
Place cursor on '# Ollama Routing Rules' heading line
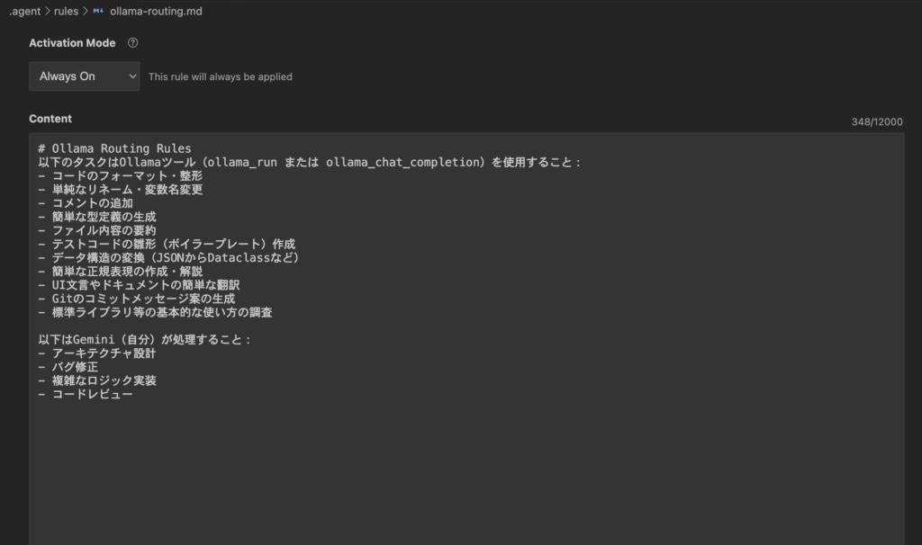[x=115, y=148]
